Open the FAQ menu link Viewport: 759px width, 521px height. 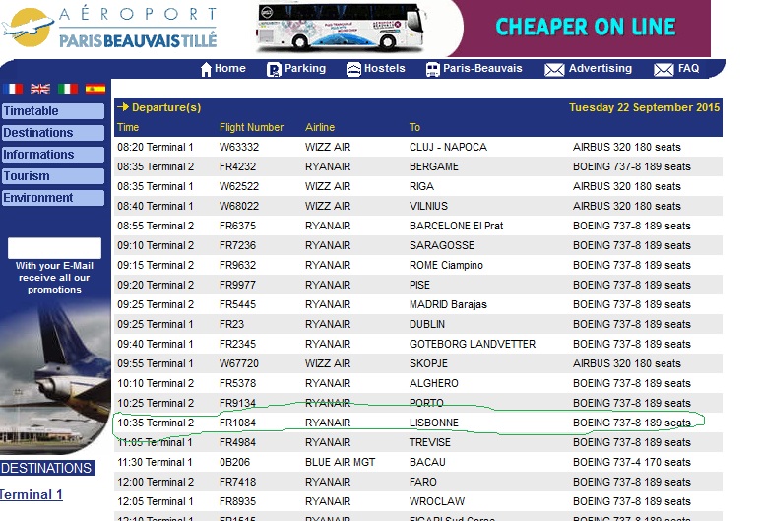coord(688,68)
